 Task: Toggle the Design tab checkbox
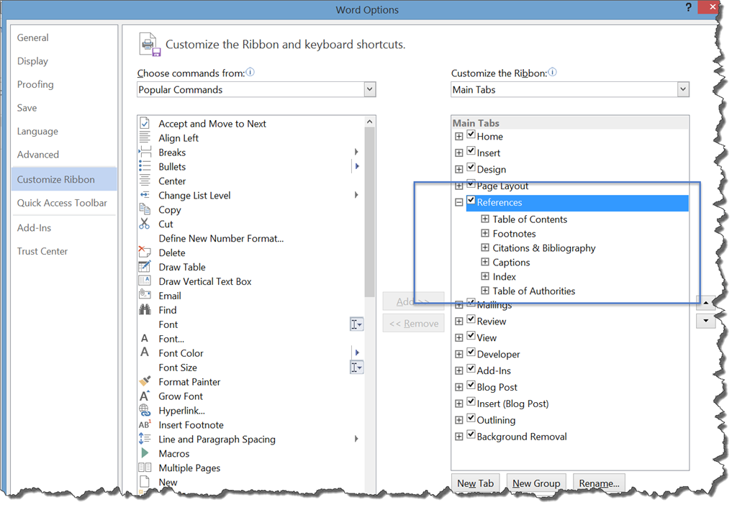pyautogui.click(x=471, y=168)
